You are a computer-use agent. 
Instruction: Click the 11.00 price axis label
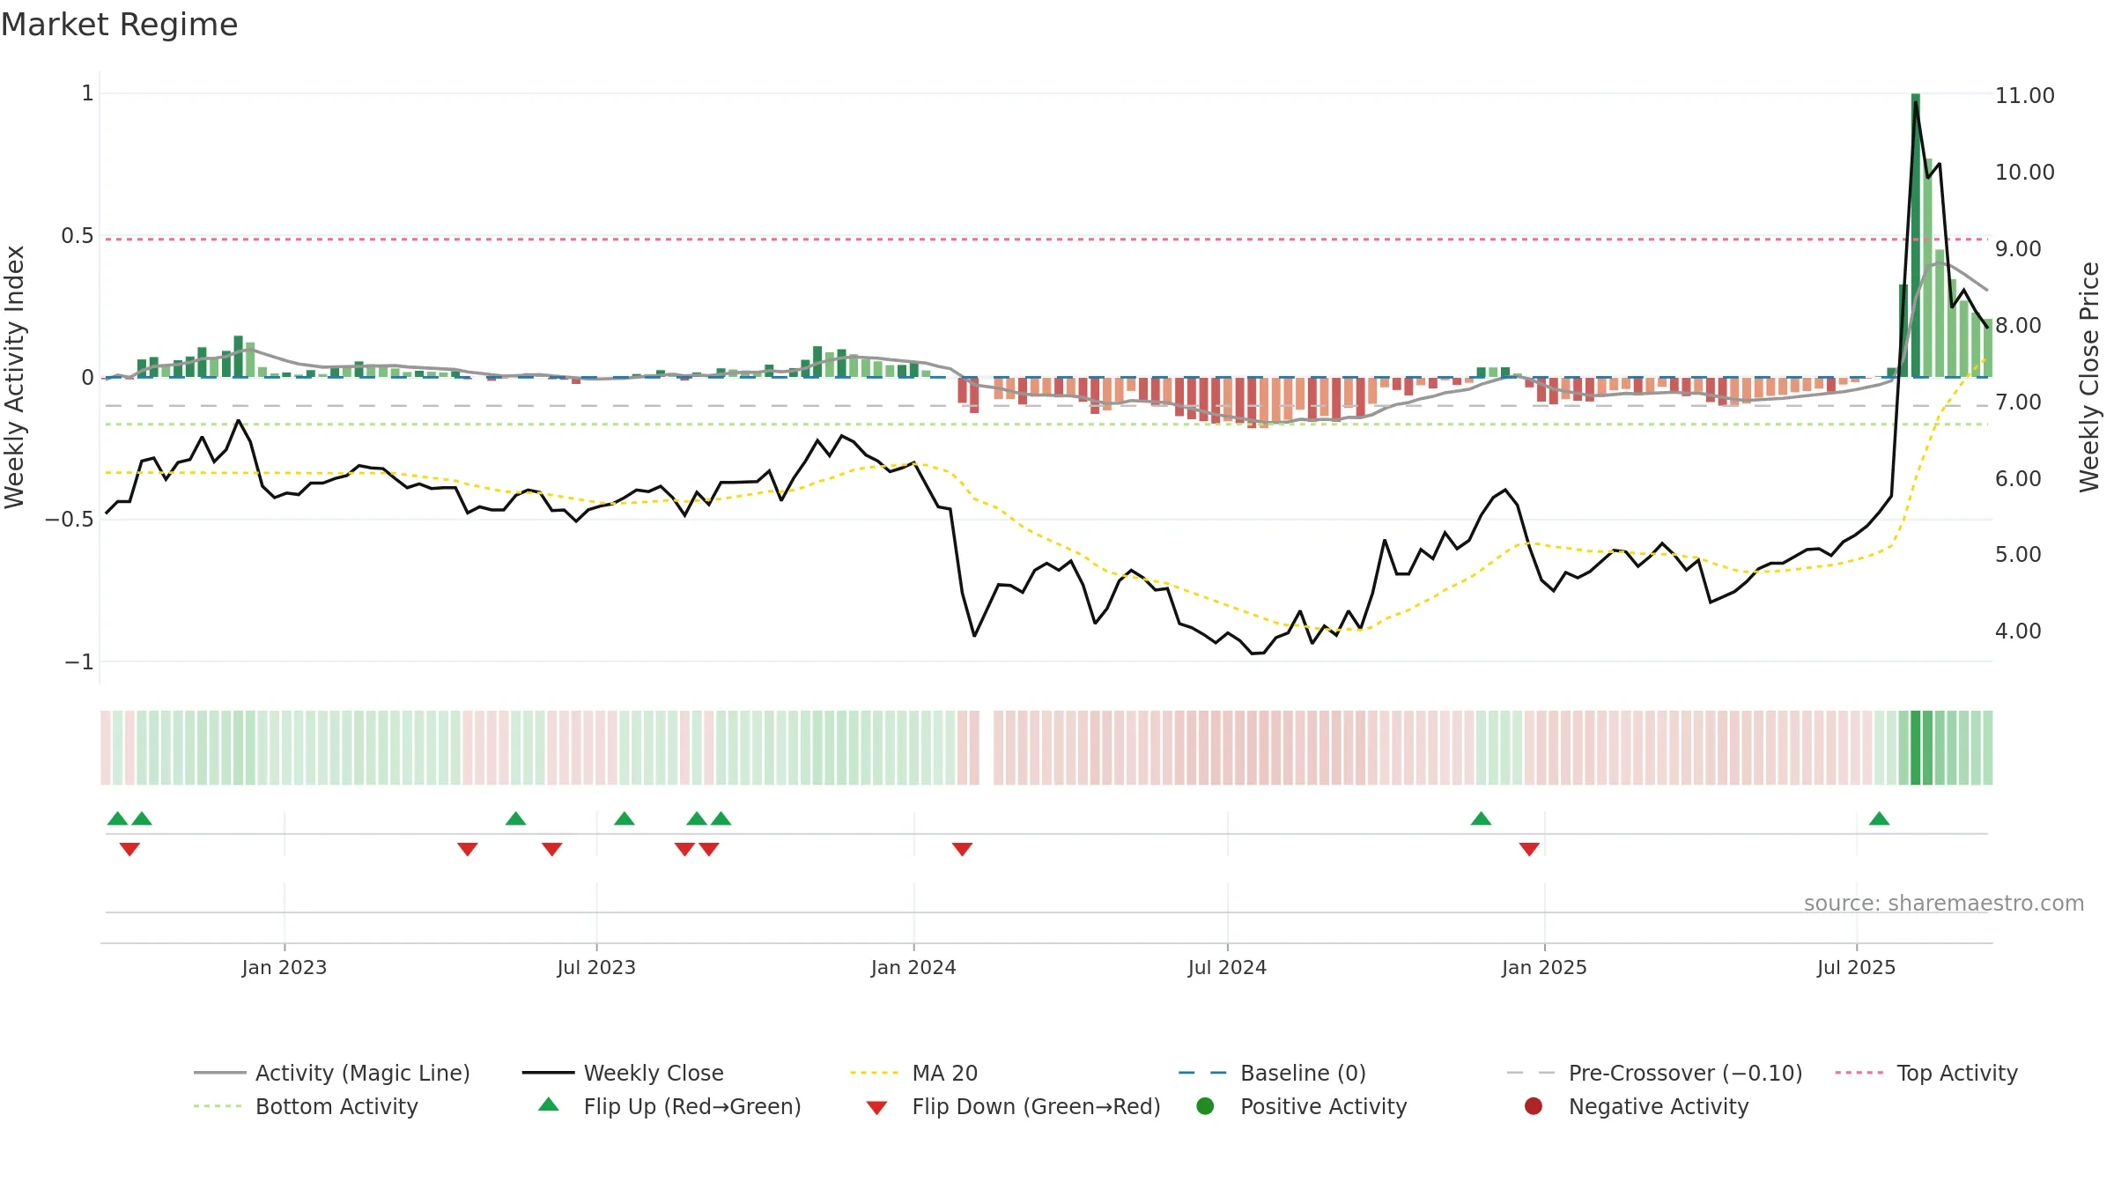tap(2024, 95)
